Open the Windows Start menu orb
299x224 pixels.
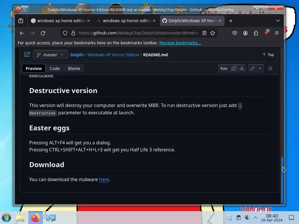tap(6, 218)
